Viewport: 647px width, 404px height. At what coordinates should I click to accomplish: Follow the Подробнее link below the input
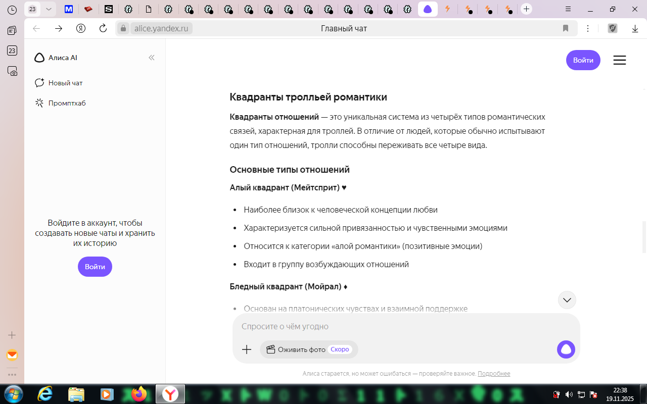point(493,374)
